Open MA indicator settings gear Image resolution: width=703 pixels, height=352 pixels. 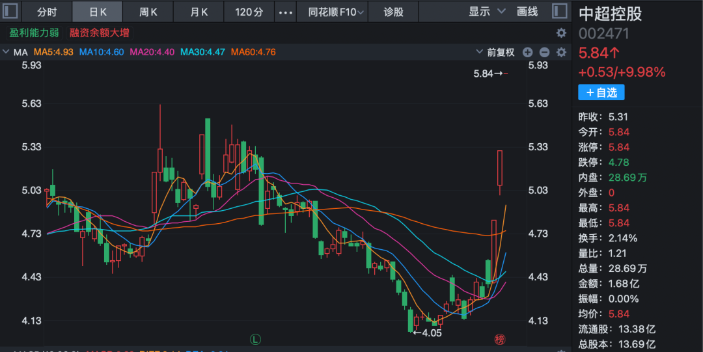point(561,53)
